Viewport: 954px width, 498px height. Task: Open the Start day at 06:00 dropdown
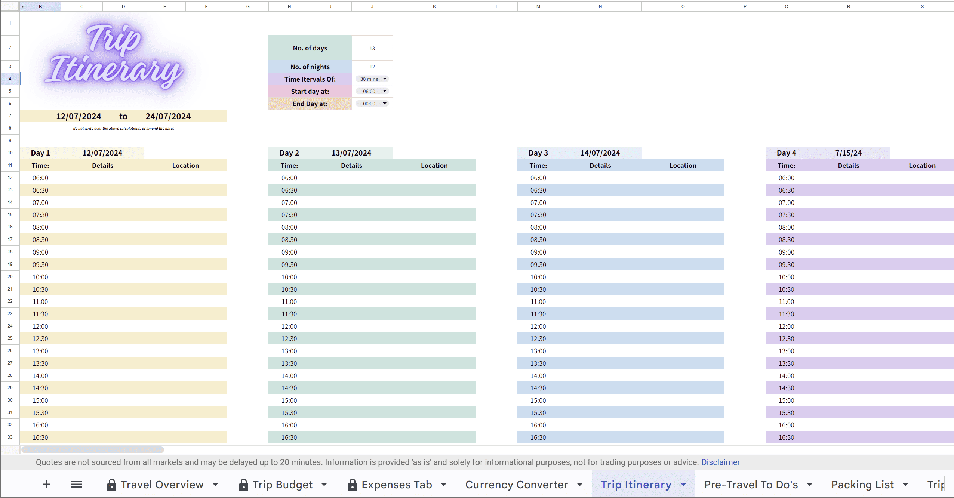click(372, 91)
